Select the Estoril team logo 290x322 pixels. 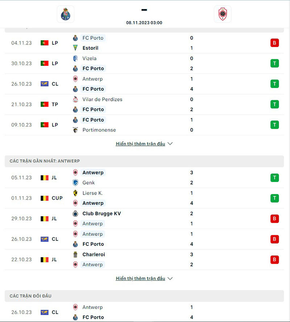click(75, 48)
